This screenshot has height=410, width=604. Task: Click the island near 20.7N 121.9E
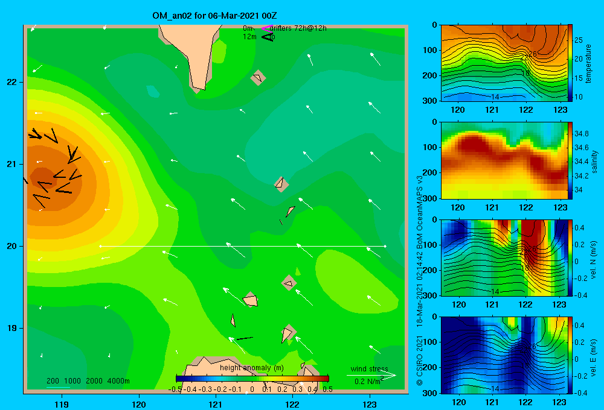[281, 184]
